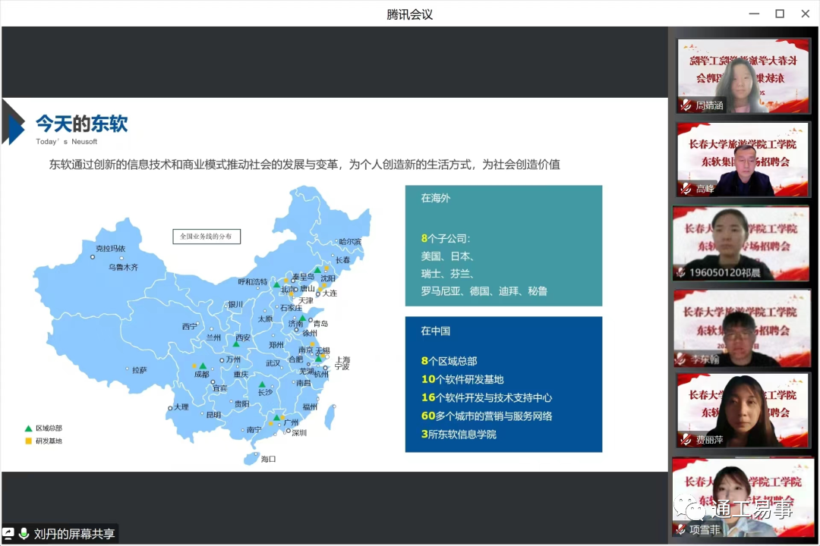This screenshot has width=820, height=546.
Task: Click the muted mic icon beside 项雪菲
Action: 680,529
